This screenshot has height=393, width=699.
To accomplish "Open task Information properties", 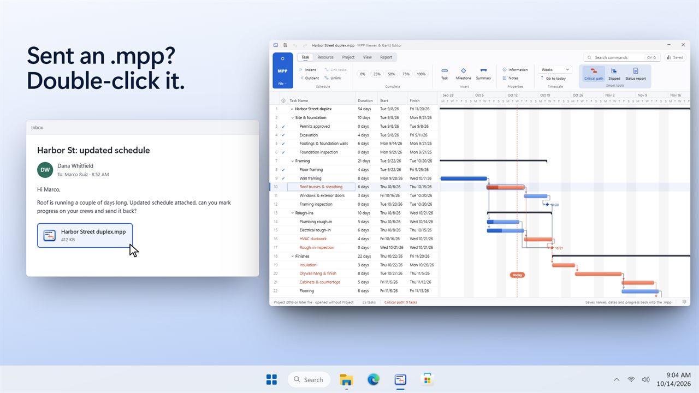I will point(515,70).
